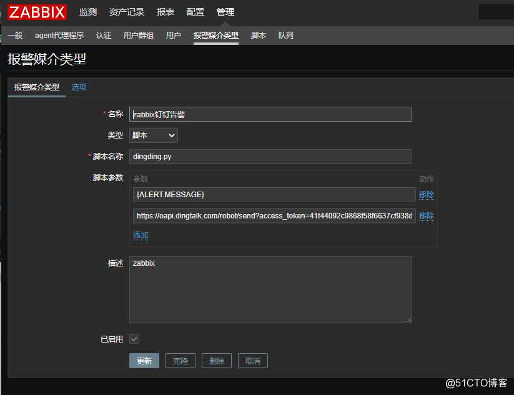The height and width of the screenshot is (395, 514).
Task: Click the ZABBIX logo
Action: (37, 12)
